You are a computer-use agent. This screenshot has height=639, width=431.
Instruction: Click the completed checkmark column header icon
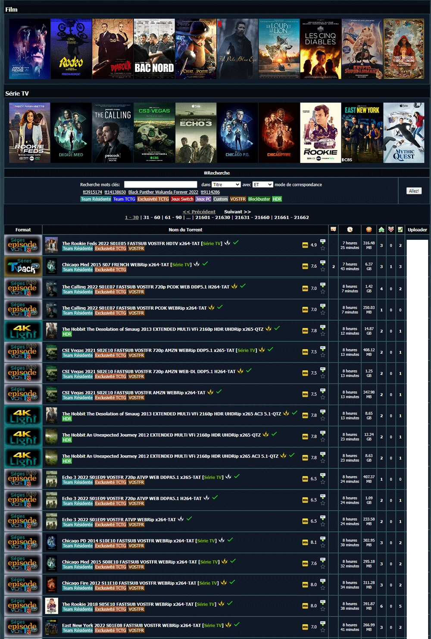tap(400, 229)
